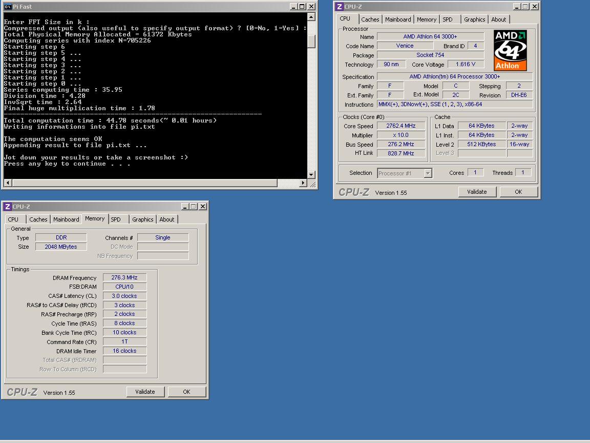Click the CPU-Z icon in the top-right CPU-Z title bar

[340, 6]
